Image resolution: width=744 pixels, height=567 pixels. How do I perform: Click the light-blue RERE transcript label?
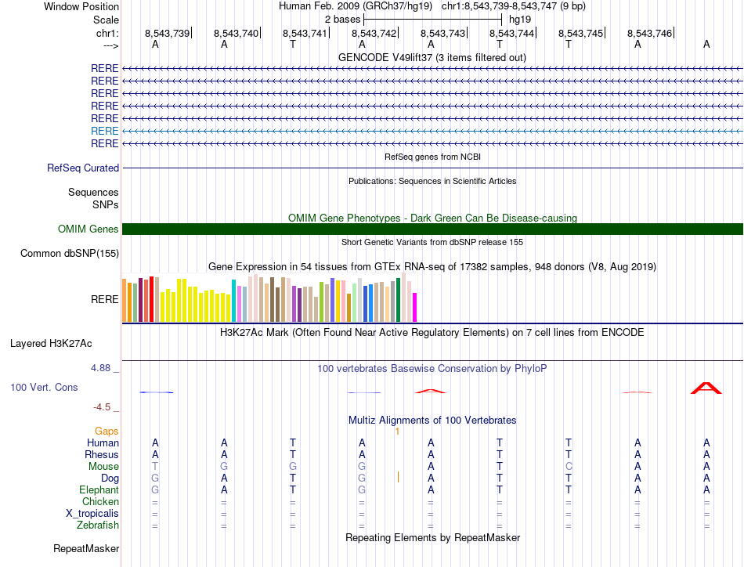[104, 131]
